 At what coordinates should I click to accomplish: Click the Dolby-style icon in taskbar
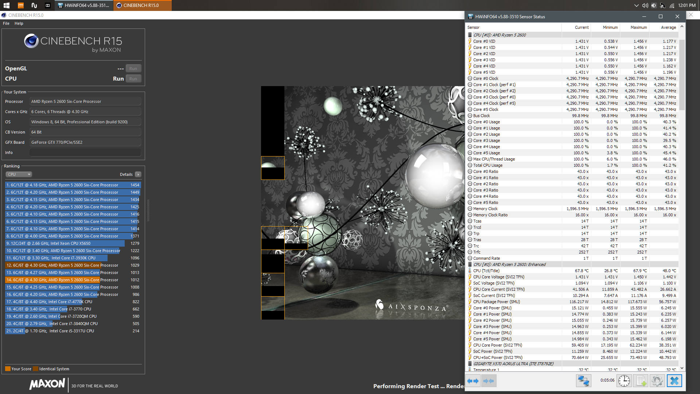47,5
